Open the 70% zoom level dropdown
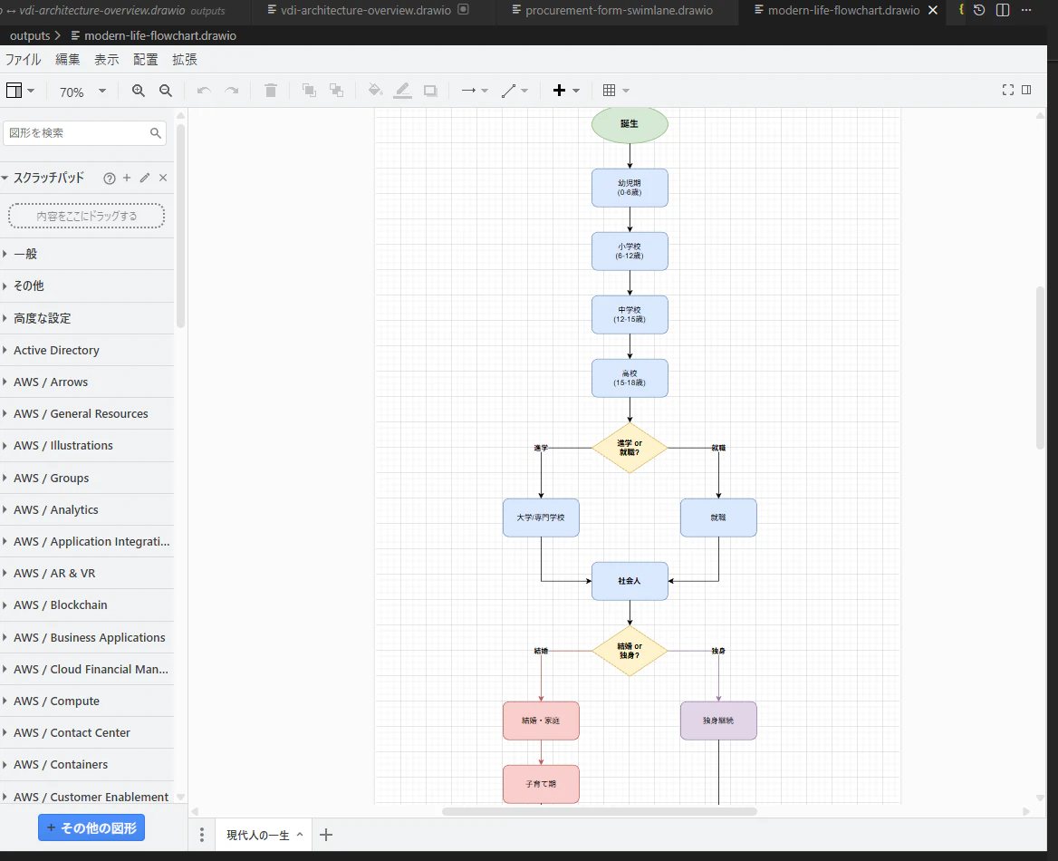The width and height of the screenshot is (1058, 861). click(x=82, y=92)
